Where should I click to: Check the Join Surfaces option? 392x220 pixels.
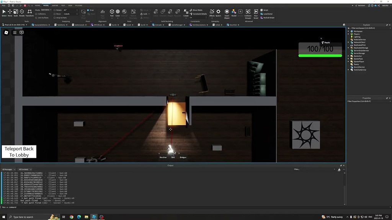[36, 18]
